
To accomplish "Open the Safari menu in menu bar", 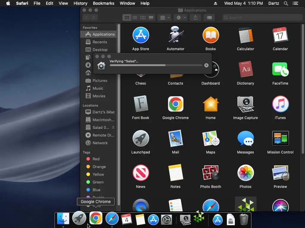I will (x=22, y=3).
